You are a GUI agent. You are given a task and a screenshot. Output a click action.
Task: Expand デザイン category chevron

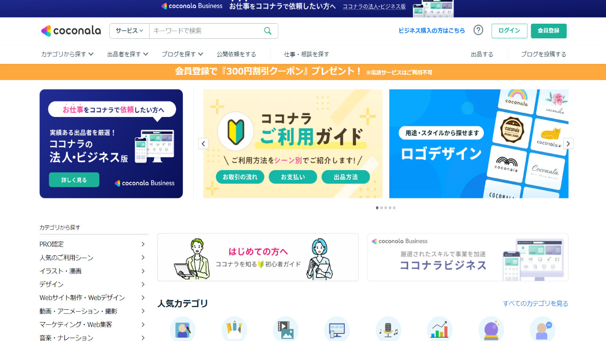click(143, 284)
